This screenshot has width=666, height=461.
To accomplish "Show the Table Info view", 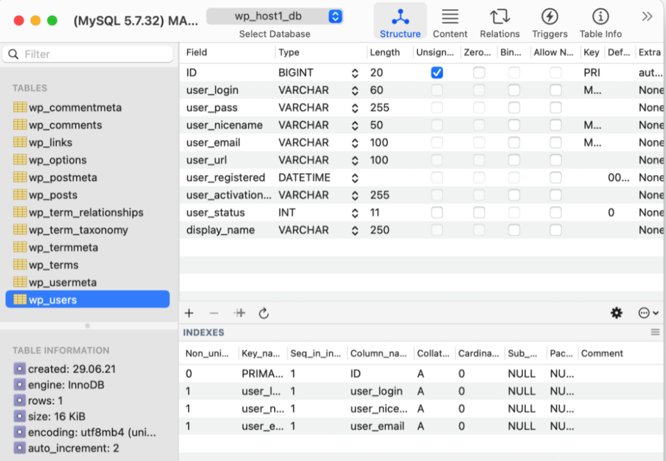I will 600,22.
